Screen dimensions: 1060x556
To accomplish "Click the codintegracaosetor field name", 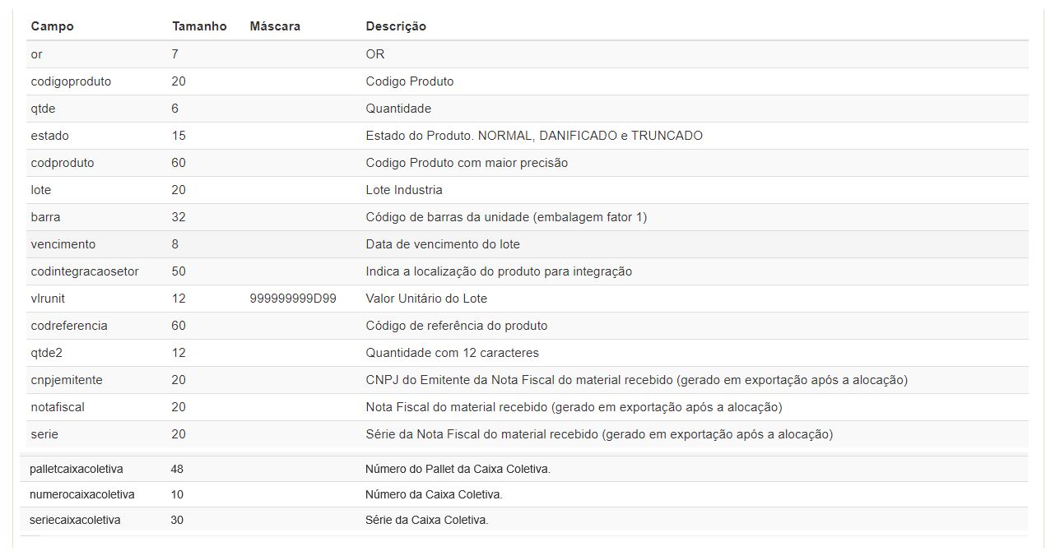I will (85, 271).
